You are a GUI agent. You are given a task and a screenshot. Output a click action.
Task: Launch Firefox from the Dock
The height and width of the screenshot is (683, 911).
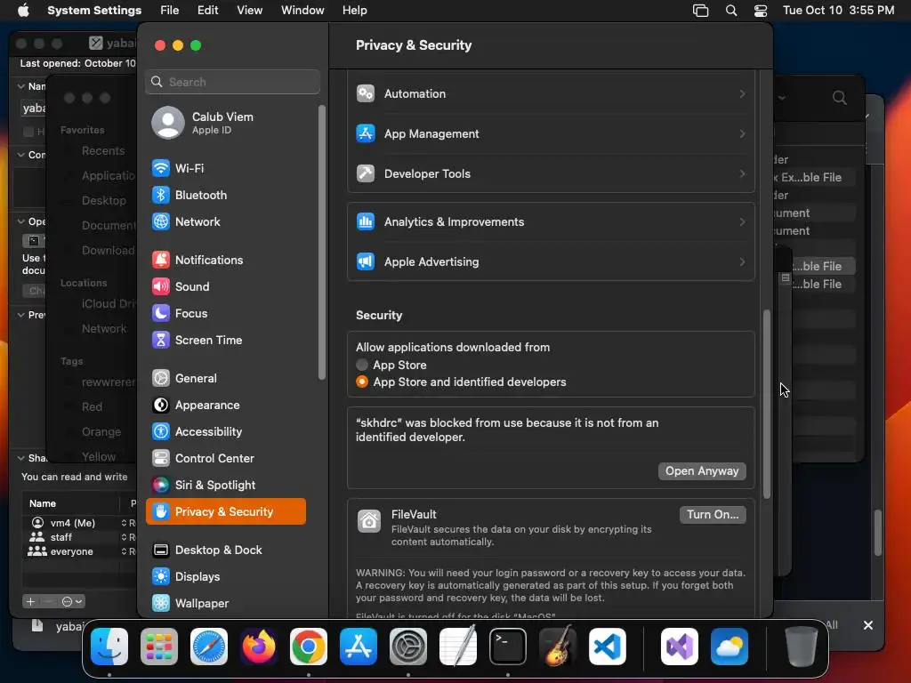coord(259,647)
